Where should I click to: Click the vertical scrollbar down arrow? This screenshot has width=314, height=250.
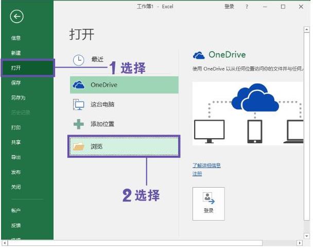(x=307, y=236)
